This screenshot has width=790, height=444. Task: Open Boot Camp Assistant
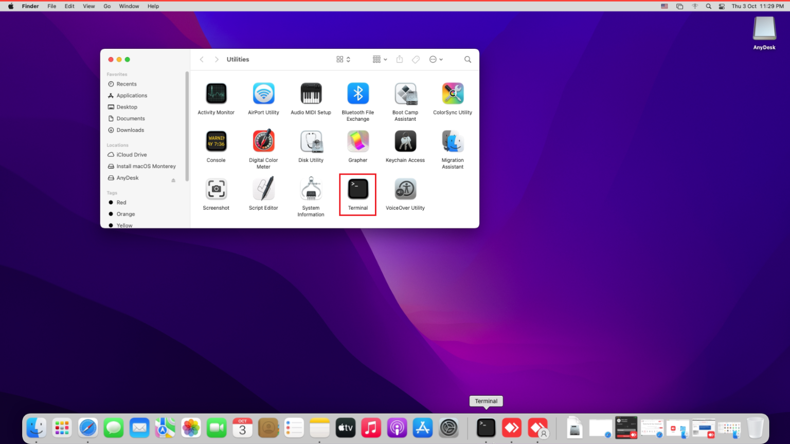[x=405, y=94]
